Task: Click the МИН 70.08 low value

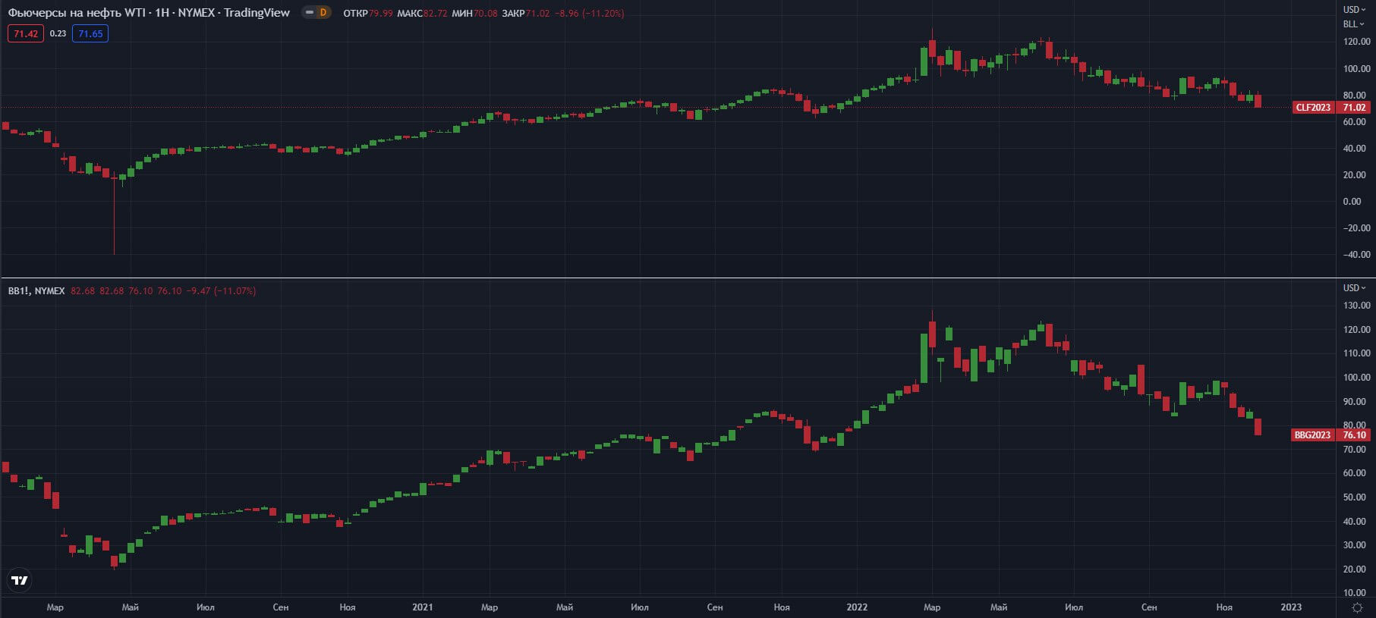Action: (x=474, y=14)
